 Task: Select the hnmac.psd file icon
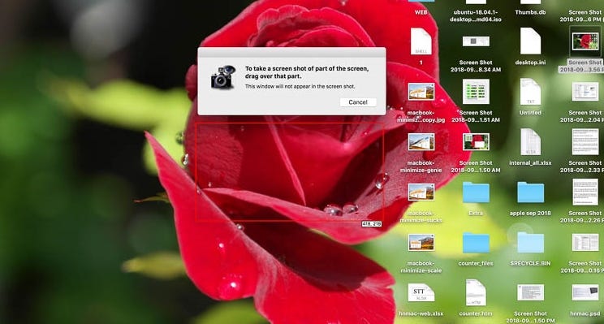coord(585,293)
